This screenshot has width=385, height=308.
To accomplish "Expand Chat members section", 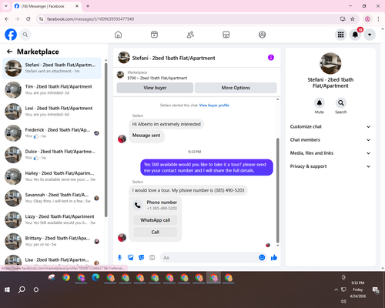I will click(x=330, y=140).
